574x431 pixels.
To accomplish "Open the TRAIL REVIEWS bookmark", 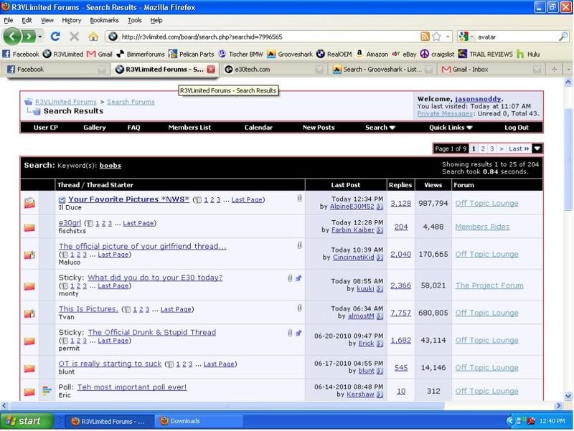I will click(486, 55).
